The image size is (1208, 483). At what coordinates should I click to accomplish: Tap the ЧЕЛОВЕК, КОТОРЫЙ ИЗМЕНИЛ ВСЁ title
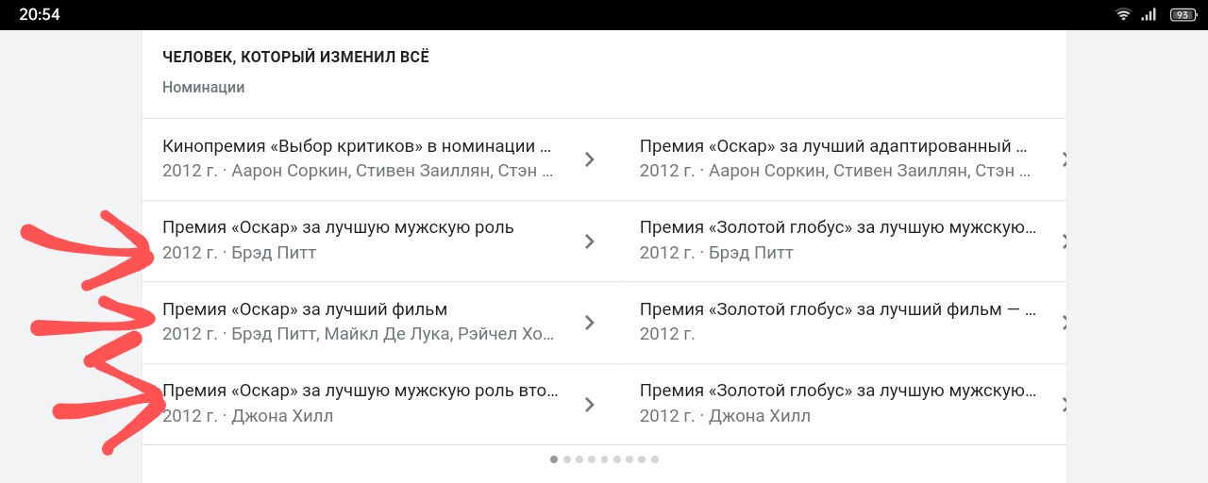[295, 58]
